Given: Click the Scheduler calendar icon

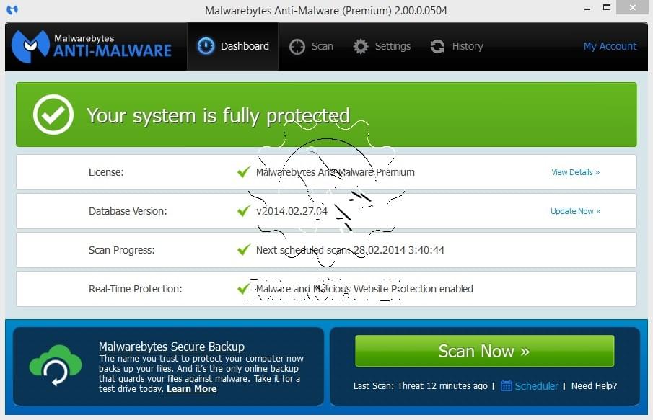Looking at the screenshot, I should [x=507, y=385].
